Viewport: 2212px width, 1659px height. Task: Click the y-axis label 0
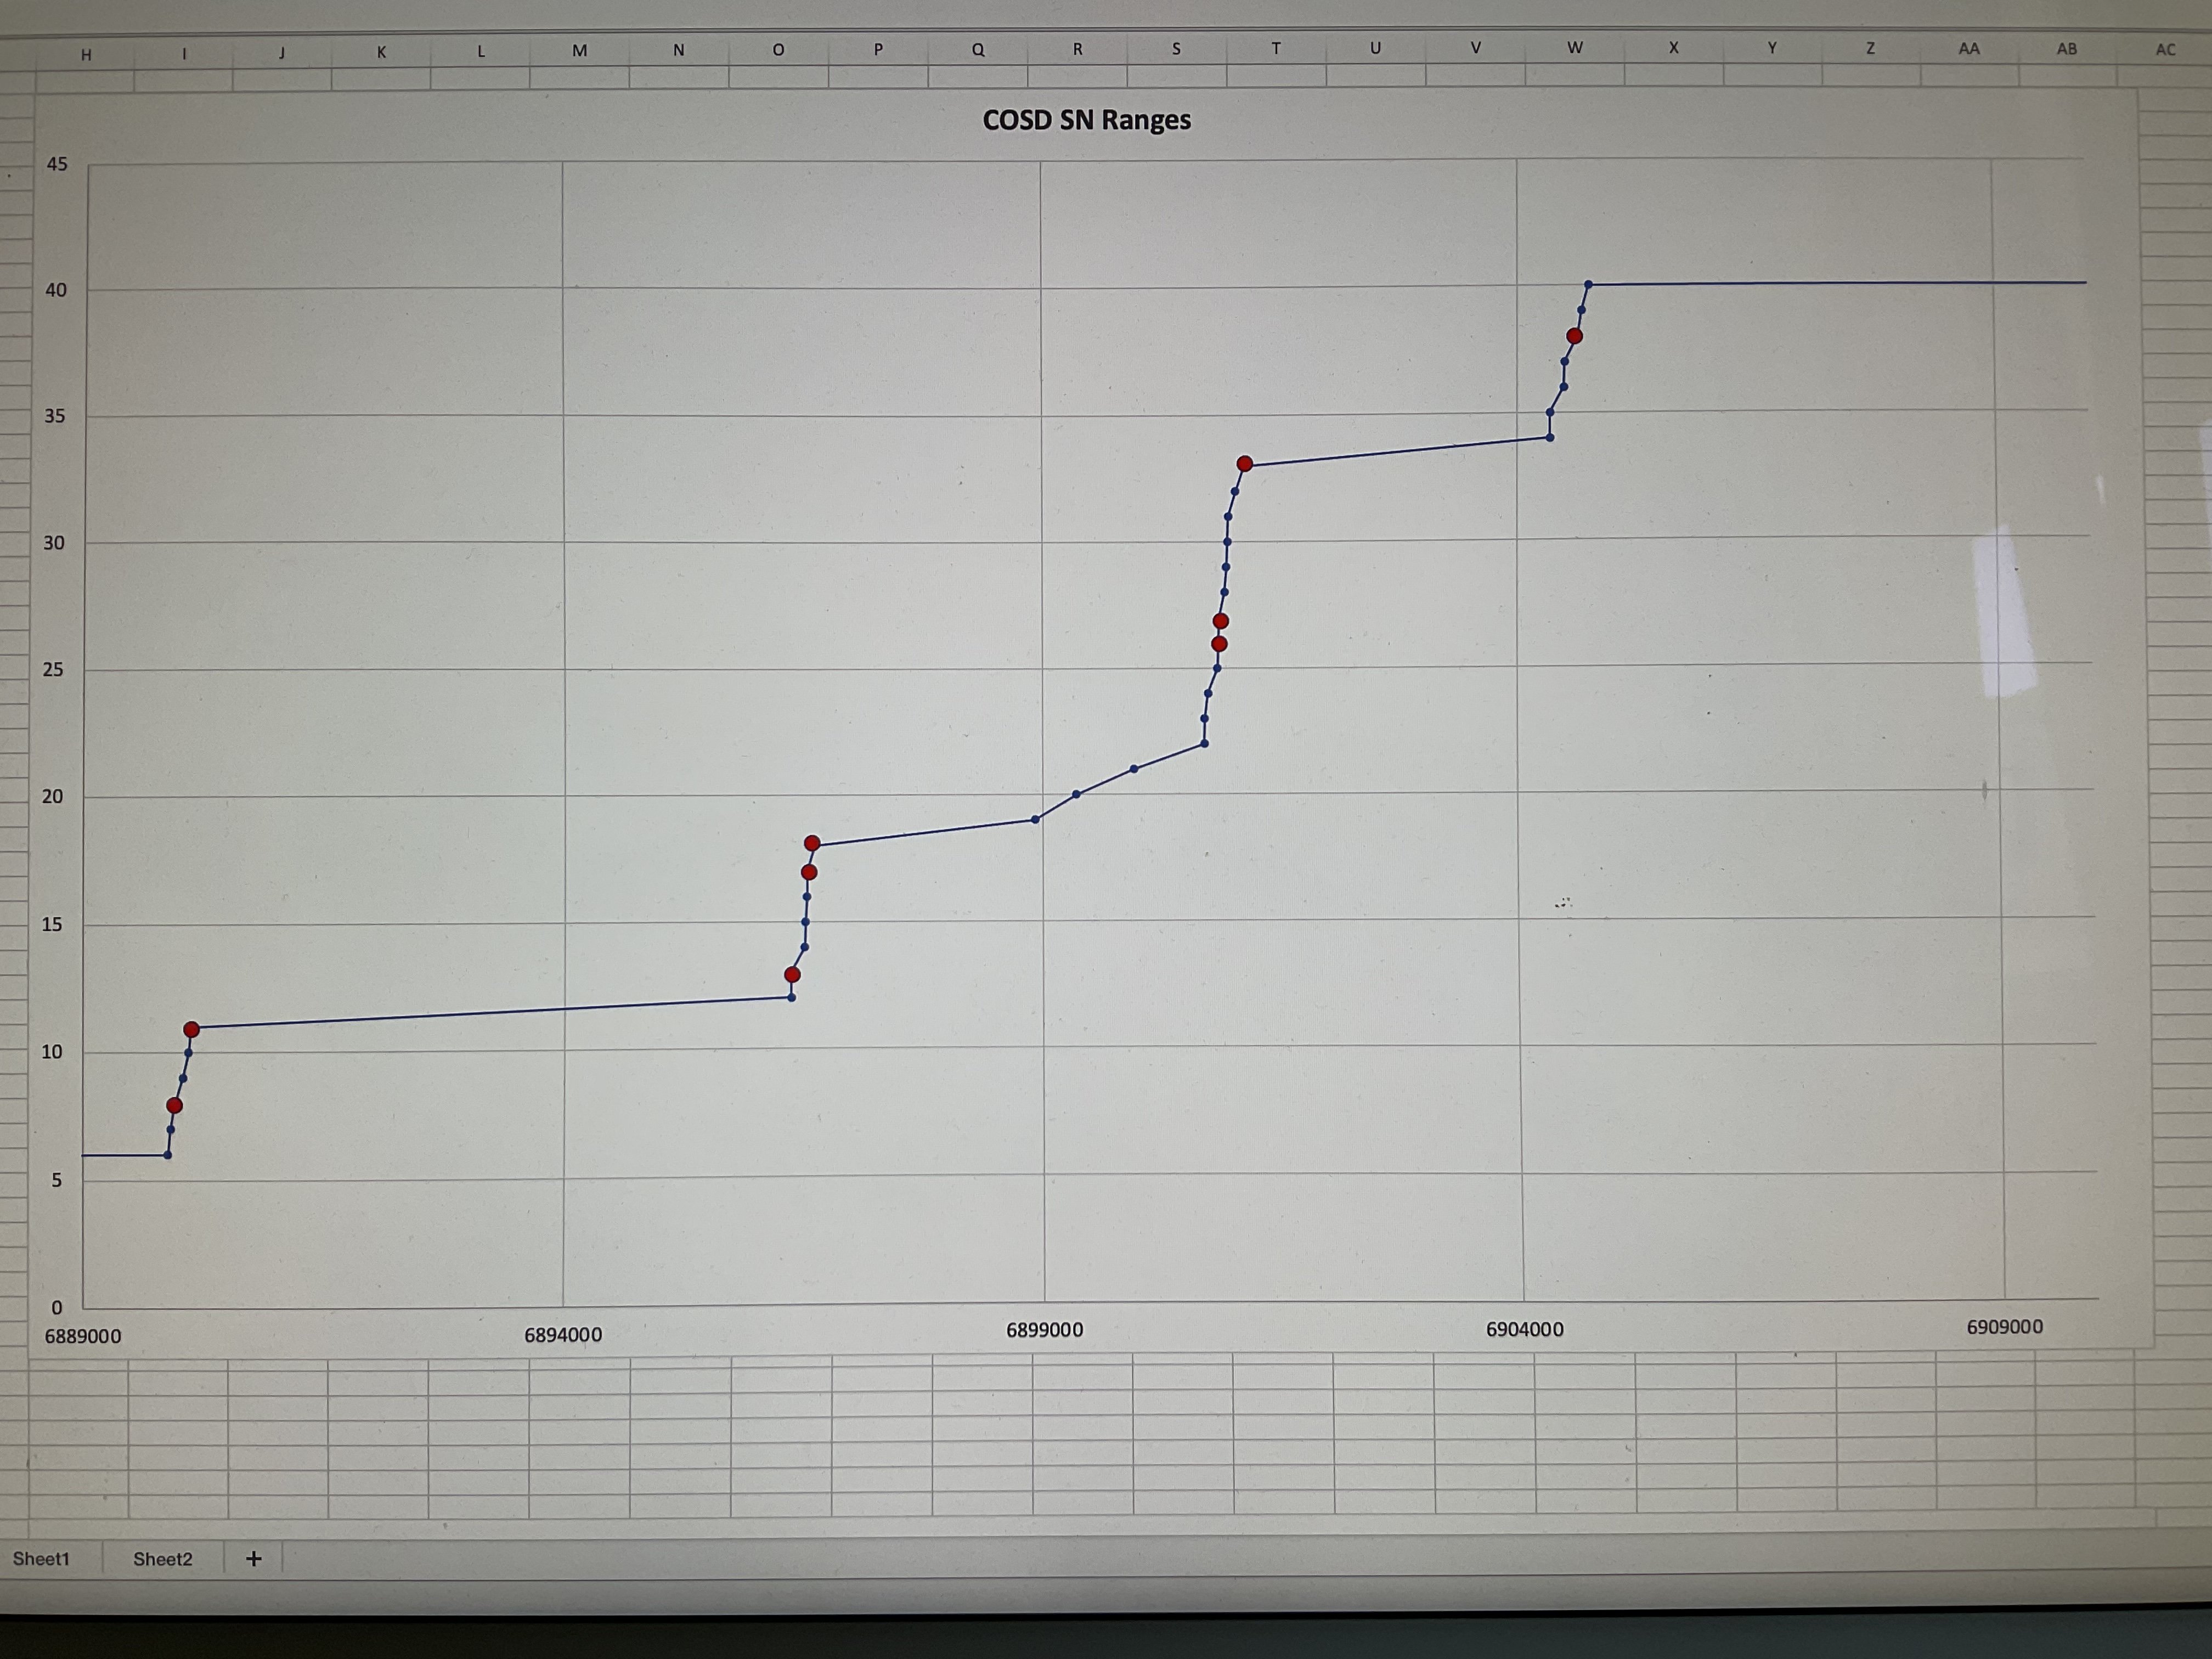56,1307
